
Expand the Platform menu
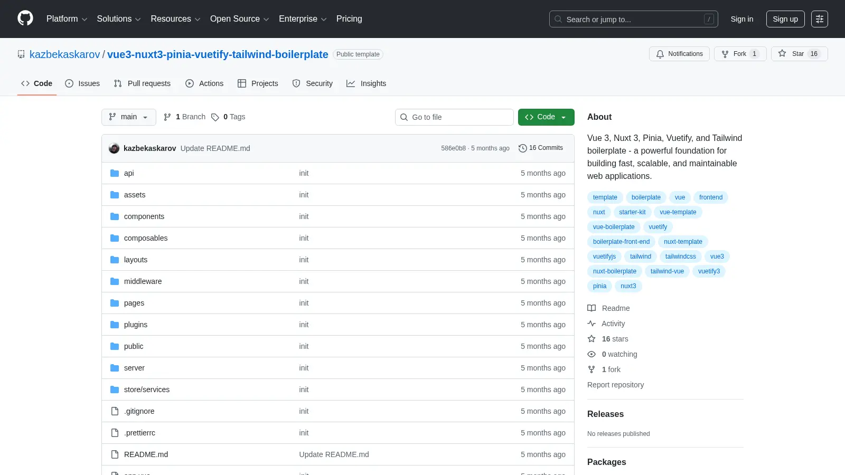pos(67,19)
